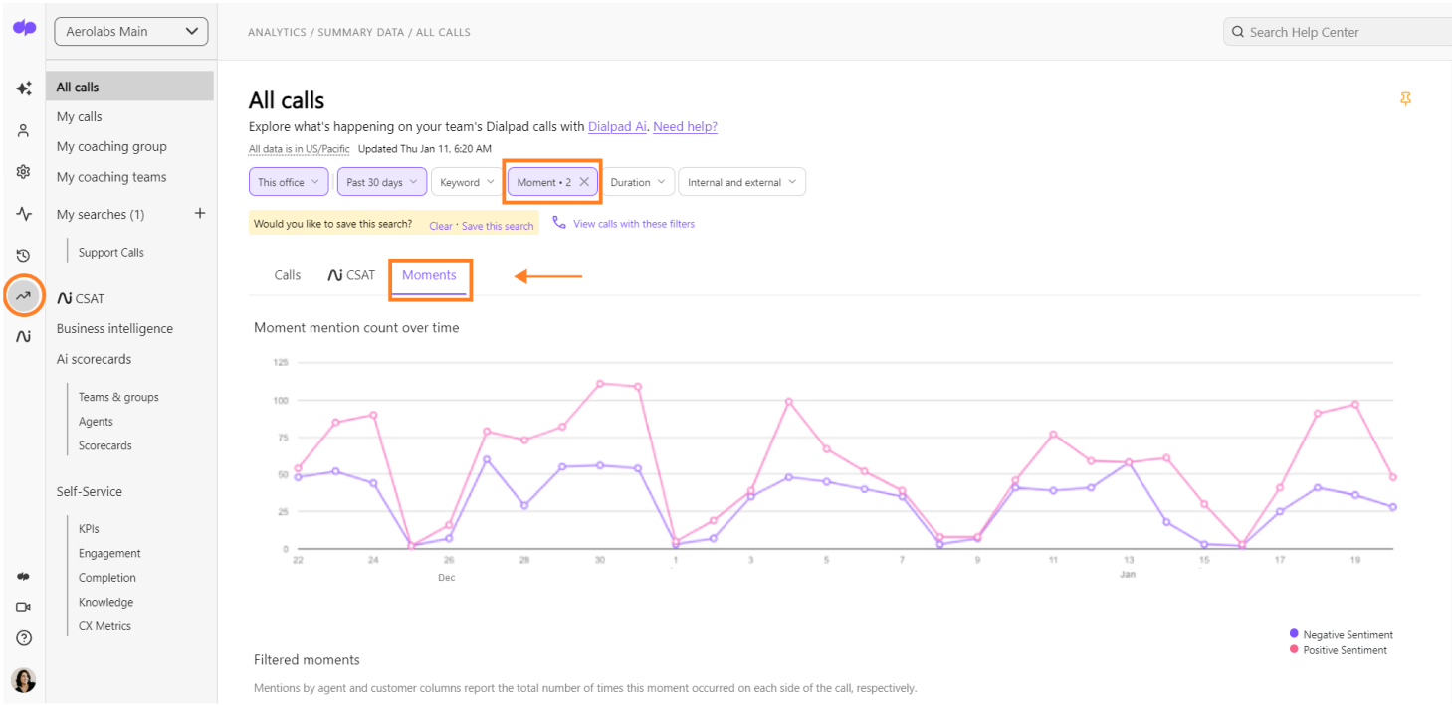Screen dimensions: 1452x705
Task: Open the Keyword filter dropdown
Action: pos(467,182)
